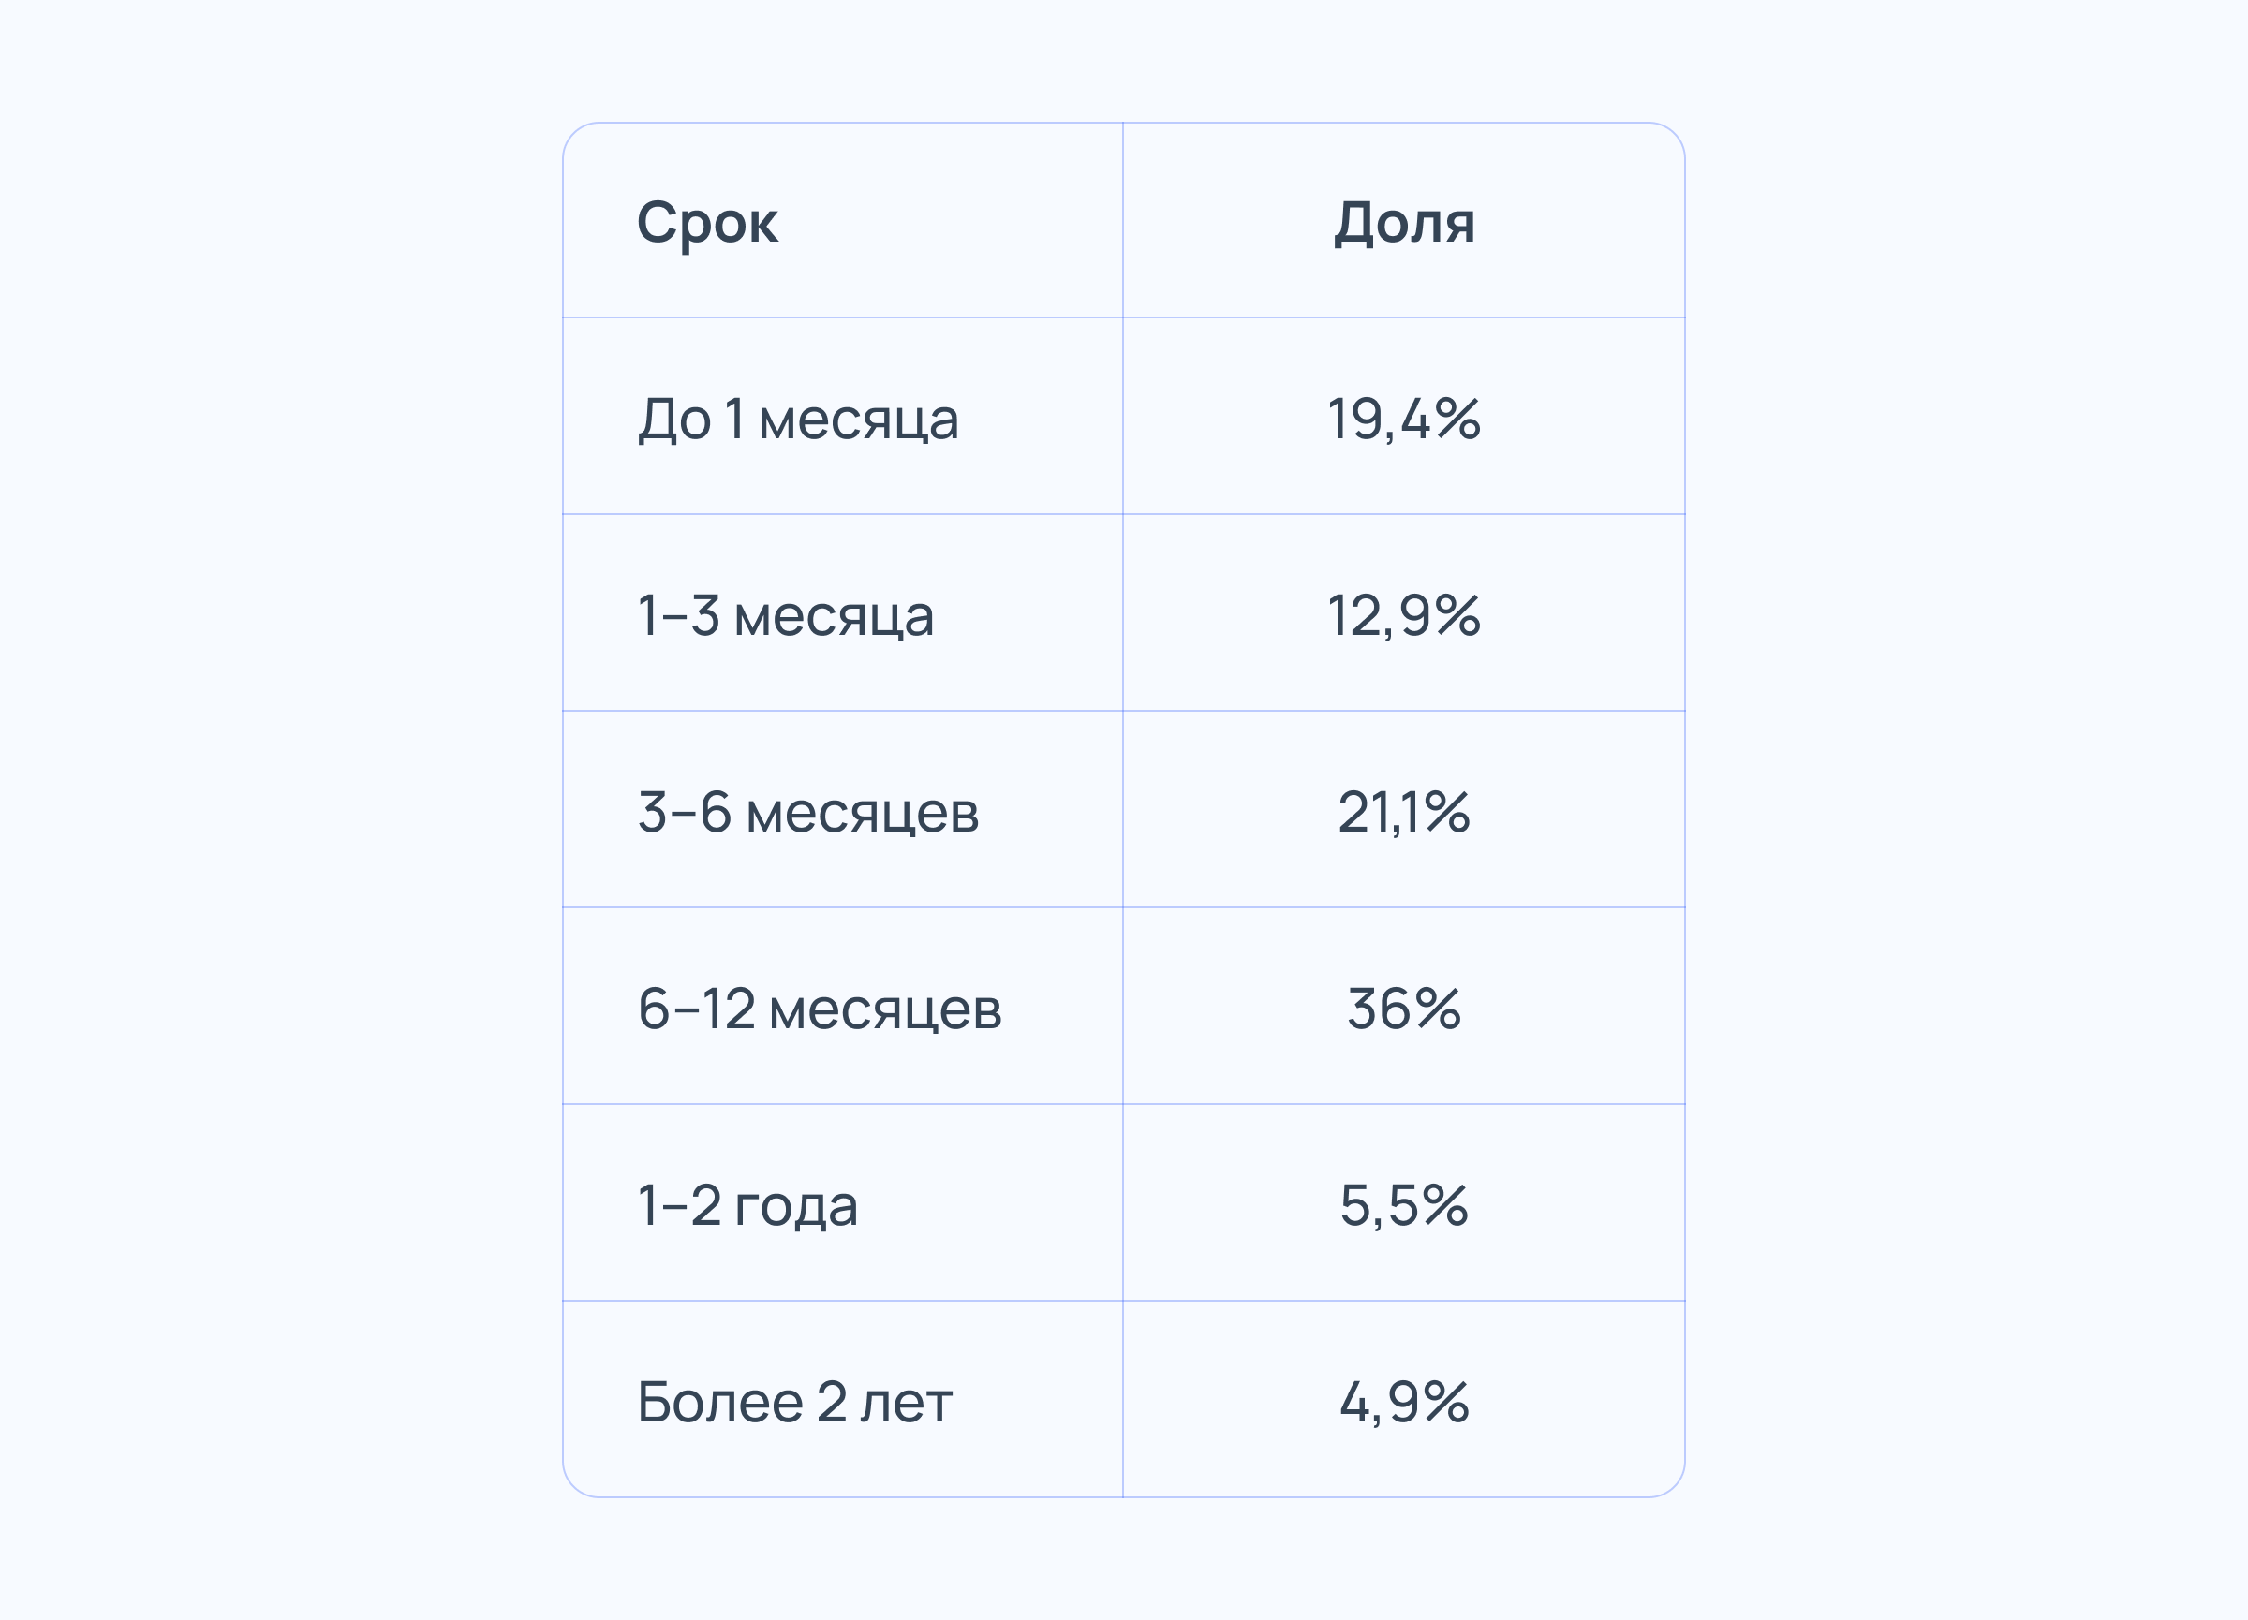
Task: Click the 36% share value
Action: [1403, 1009]
